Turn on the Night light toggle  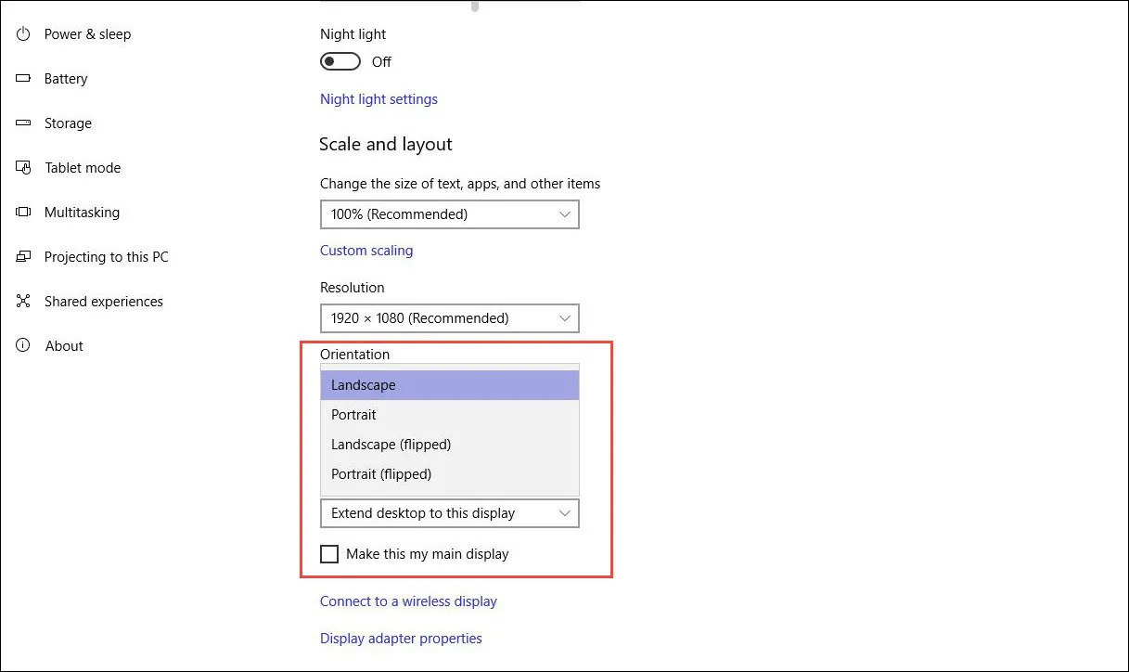340,61
